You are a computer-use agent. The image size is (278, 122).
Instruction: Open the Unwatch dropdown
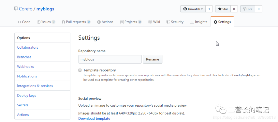point(193,9)
